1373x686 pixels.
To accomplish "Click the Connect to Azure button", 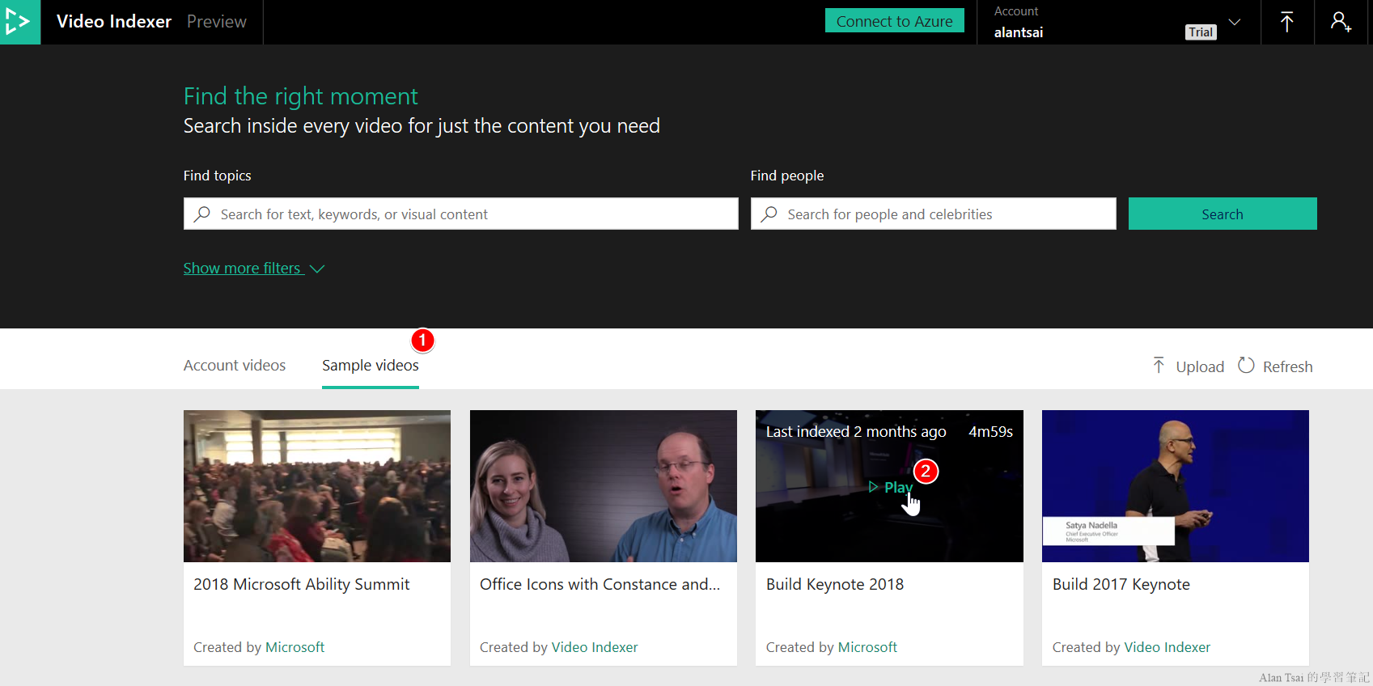I will click(895, 21).
